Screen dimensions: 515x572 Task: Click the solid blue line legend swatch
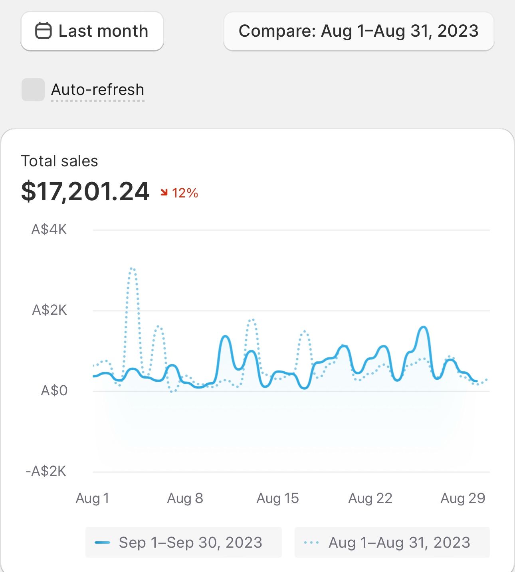[x=102, y=542]
